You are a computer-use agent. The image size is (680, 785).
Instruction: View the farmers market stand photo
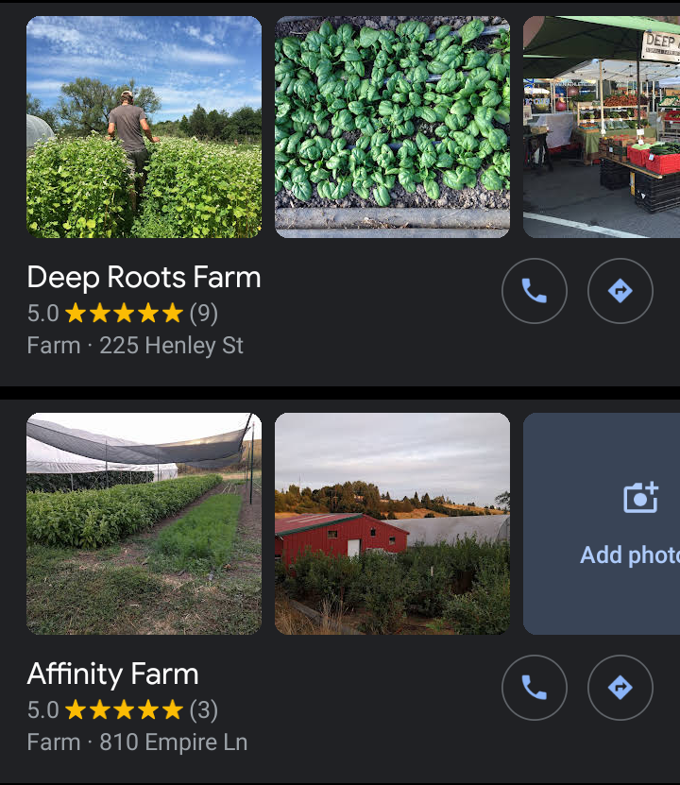(602, 127)
